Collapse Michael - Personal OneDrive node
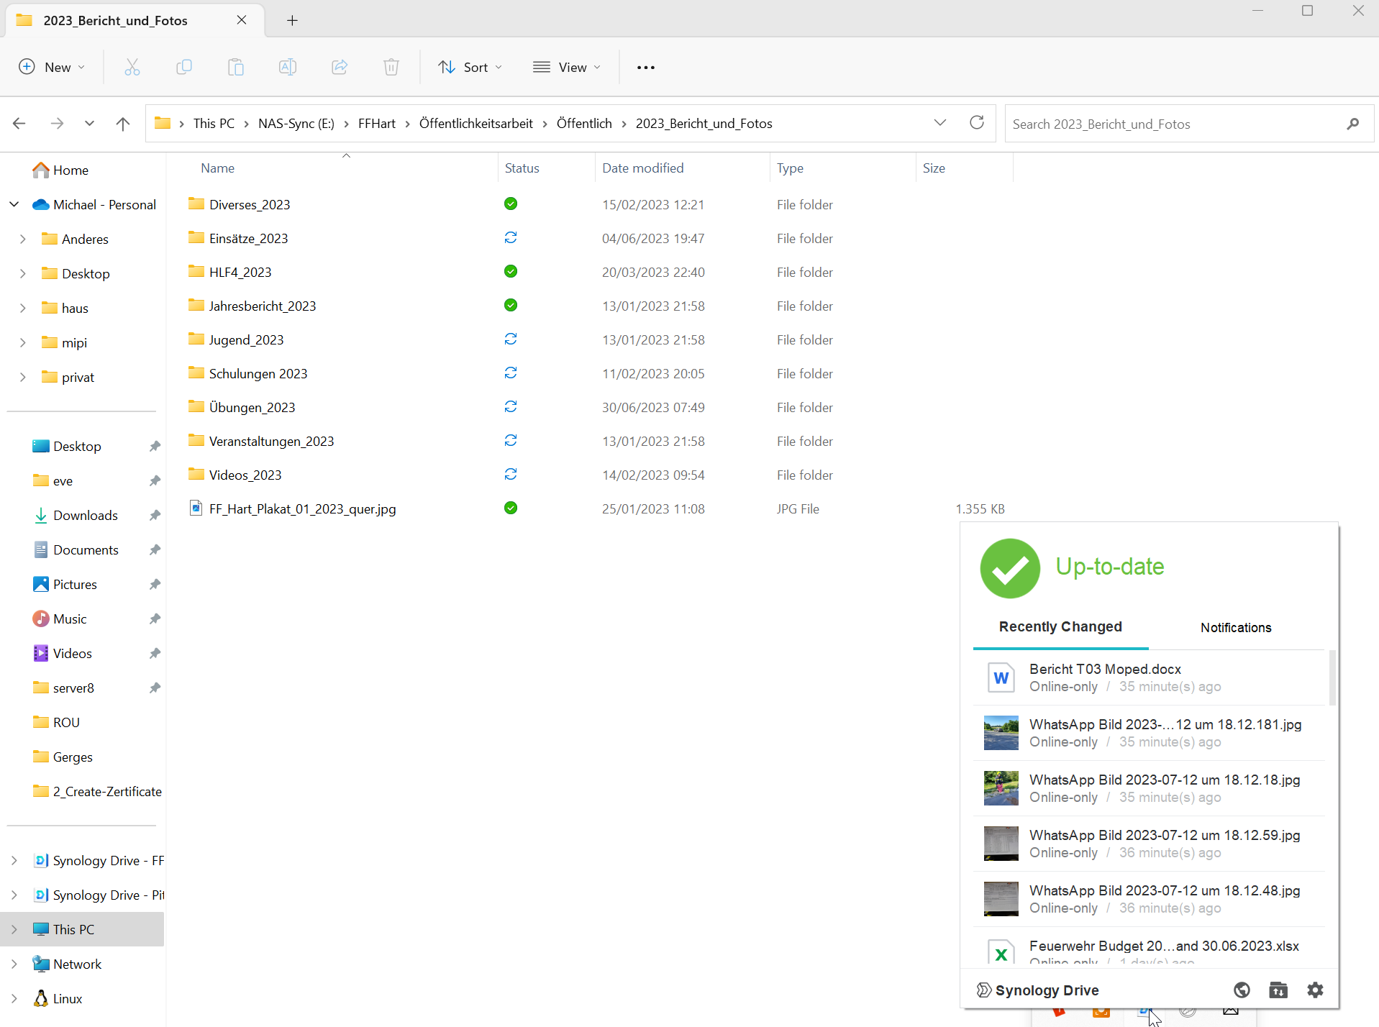1379x1027 pixels. 14,204
